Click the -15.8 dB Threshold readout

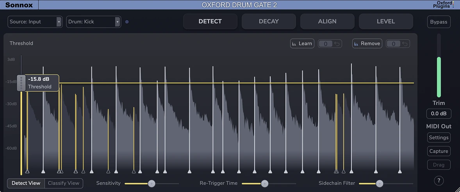(42, 83)
